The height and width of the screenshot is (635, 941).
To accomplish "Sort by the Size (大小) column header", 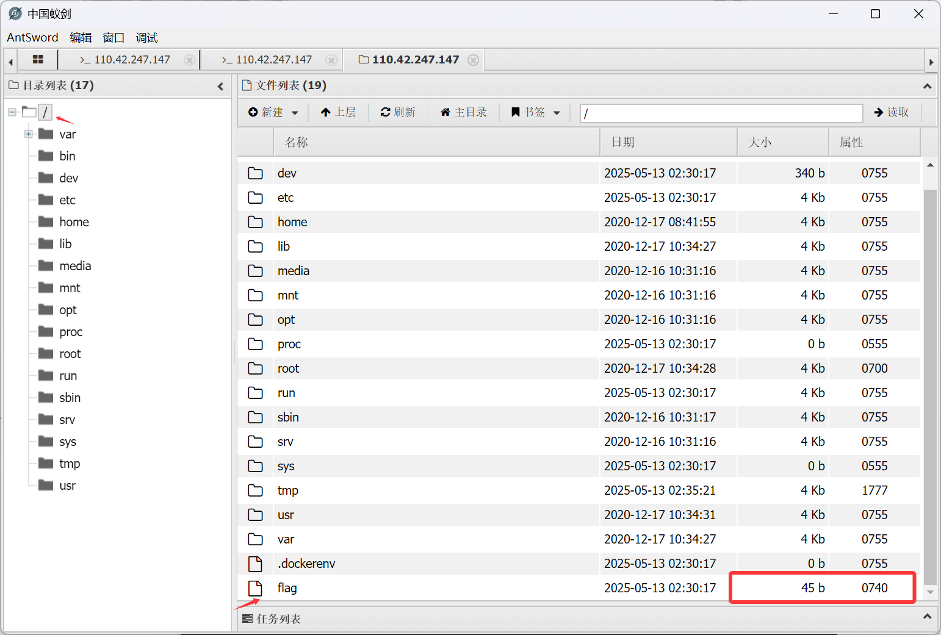I will point(783,142).
